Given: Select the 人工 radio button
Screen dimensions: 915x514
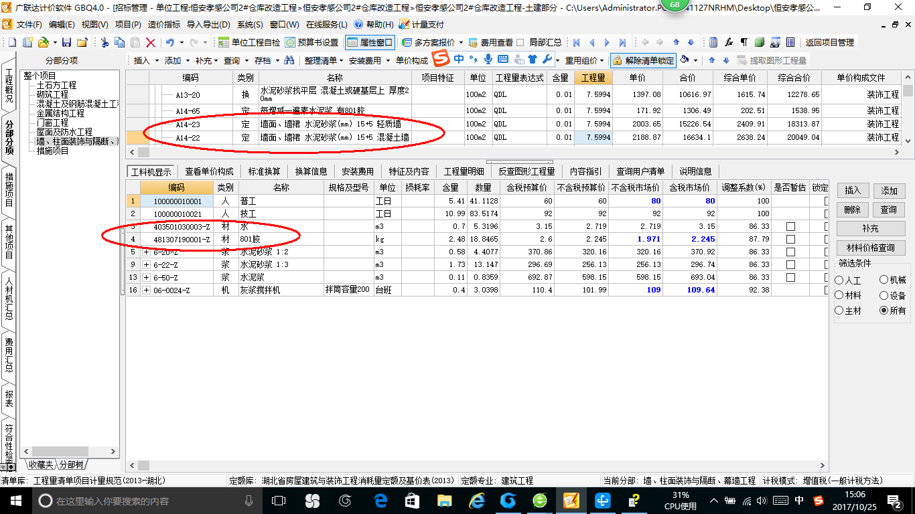Looking at the screenshot, I should click(839, 280).
